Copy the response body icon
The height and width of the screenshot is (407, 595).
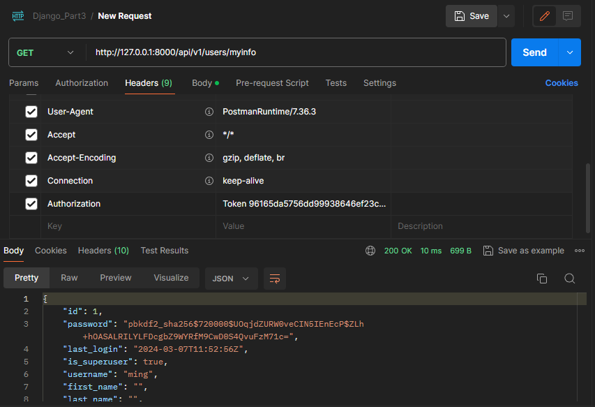click(x=542, y=279)
